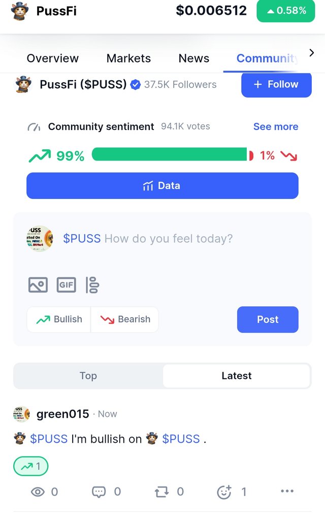
Task: Toggle the bullish reaction pill on post
Action: click(31, 467)
